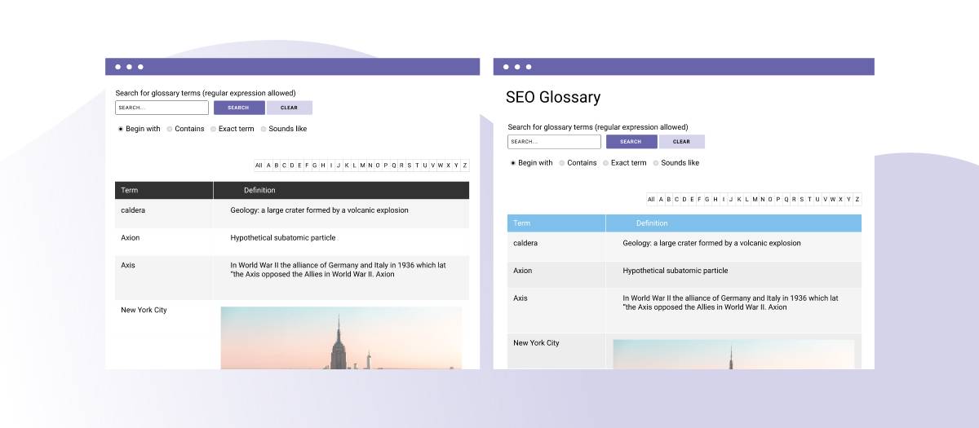Image resolution: width=979 pixels, height=428 pixels.
Task: Focus search field in SEO Glossary panel
Action: click(554, 142)
